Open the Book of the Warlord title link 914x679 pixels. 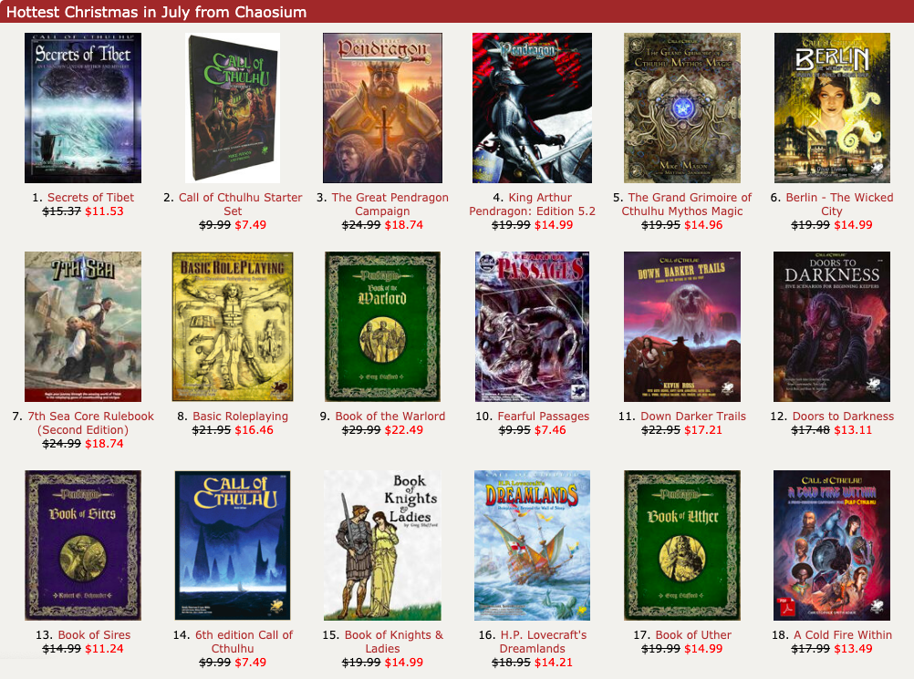pos(390,417)
